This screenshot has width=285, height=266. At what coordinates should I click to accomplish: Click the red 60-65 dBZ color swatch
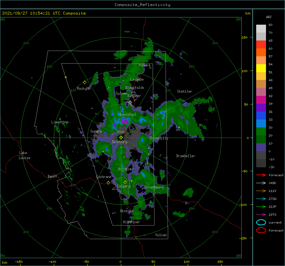pos(261,45)
